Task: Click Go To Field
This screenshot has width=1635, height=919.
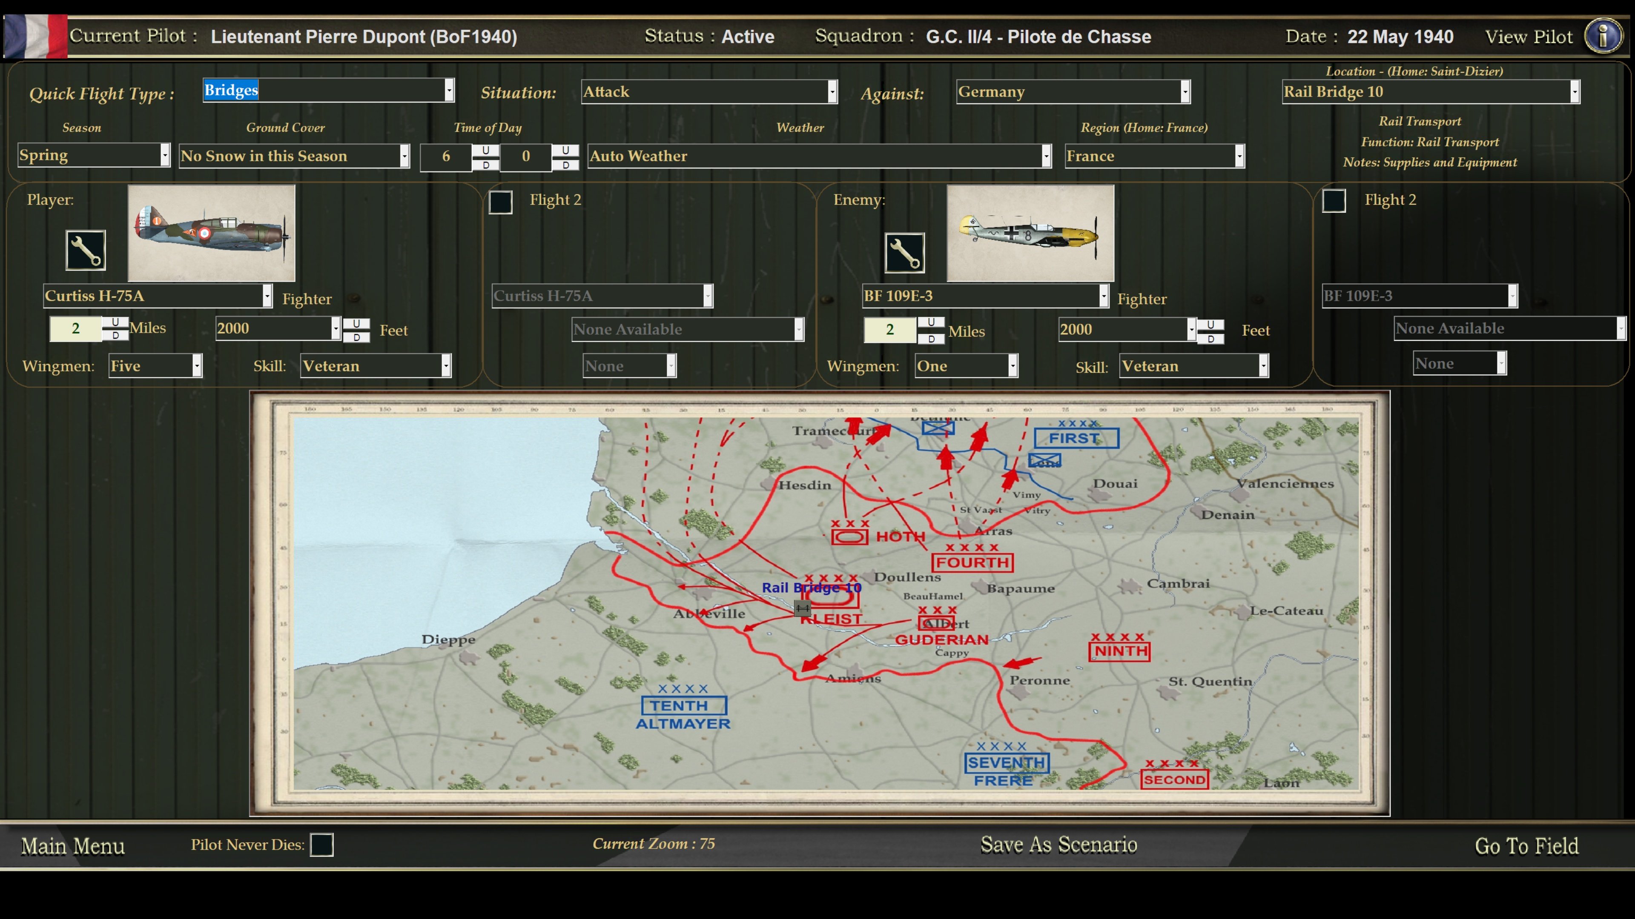Action: click(1526, 845)
